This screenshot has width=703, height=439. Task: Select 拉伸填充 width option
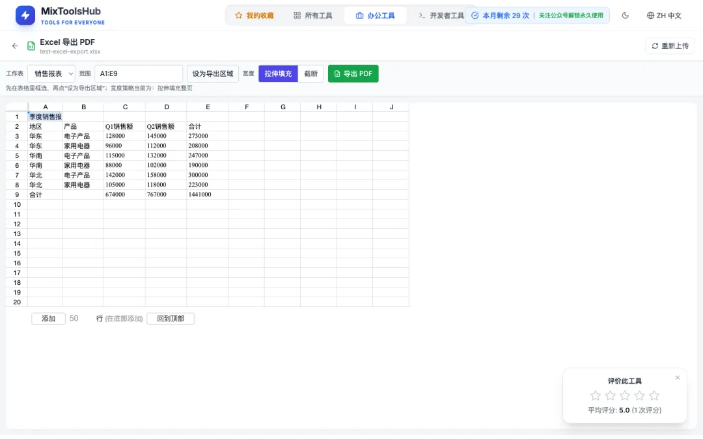pyautogui.click(x=278, y=73)
